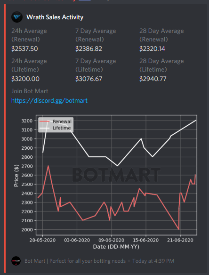This screenshot has width=209, height=275.
Task: Select the $3076.67 seven day lifetime value
Action: coord(88,79)
